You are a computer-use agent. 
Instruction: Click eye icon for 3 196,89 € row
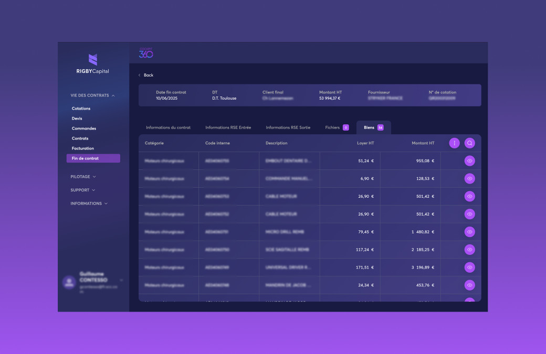(469, 267)
